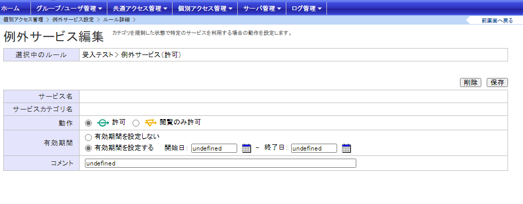
Task: Click the 保存 save button
Action: (x=497, y=83)
